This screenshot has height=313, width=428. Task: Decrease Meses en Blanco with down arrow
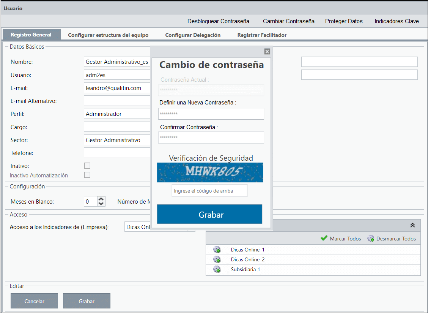[x=101, y=204]
